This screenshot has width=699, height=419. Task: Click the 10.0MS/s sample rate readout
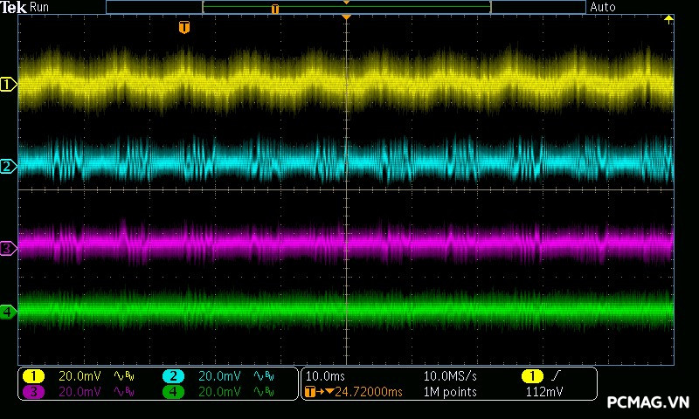tap(450, 375)
